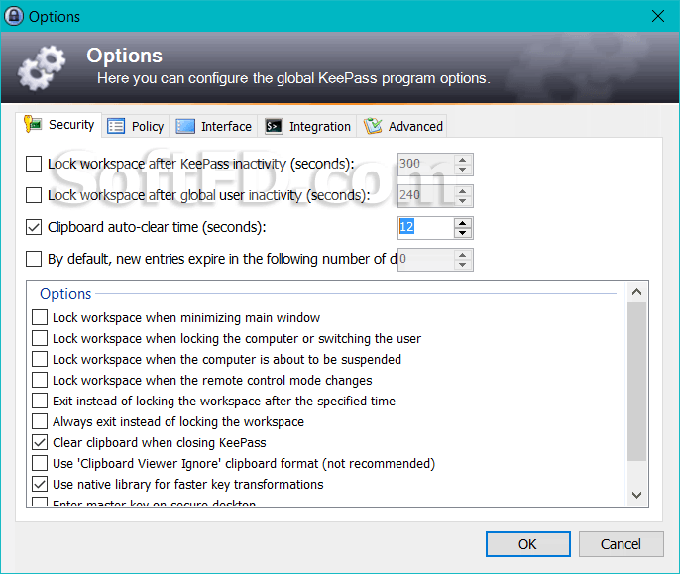680x574 pixels.
Task: Click KeePass inactivity seconds down arrow
Action: (x=463, y=170)
